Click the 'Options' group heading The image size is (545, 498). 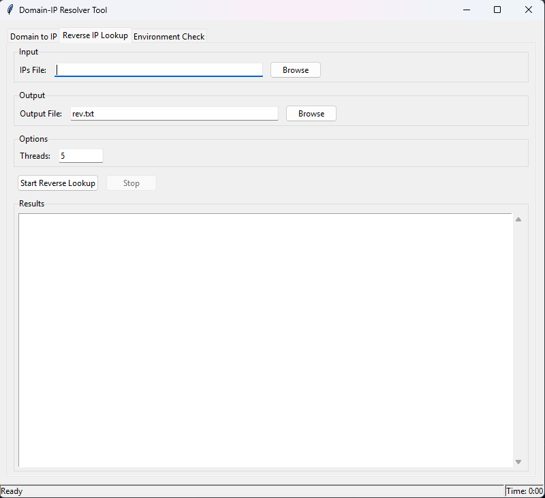tap(33, 139)
